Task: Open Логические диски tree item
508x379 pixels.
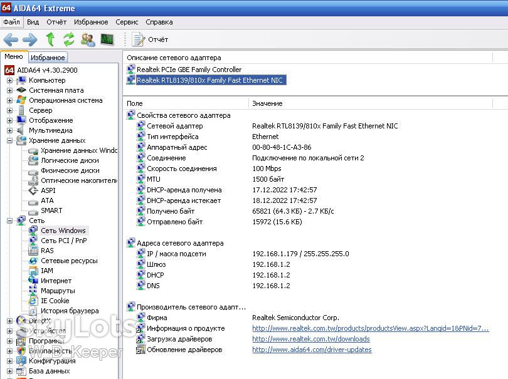Action: click(70, 160)
